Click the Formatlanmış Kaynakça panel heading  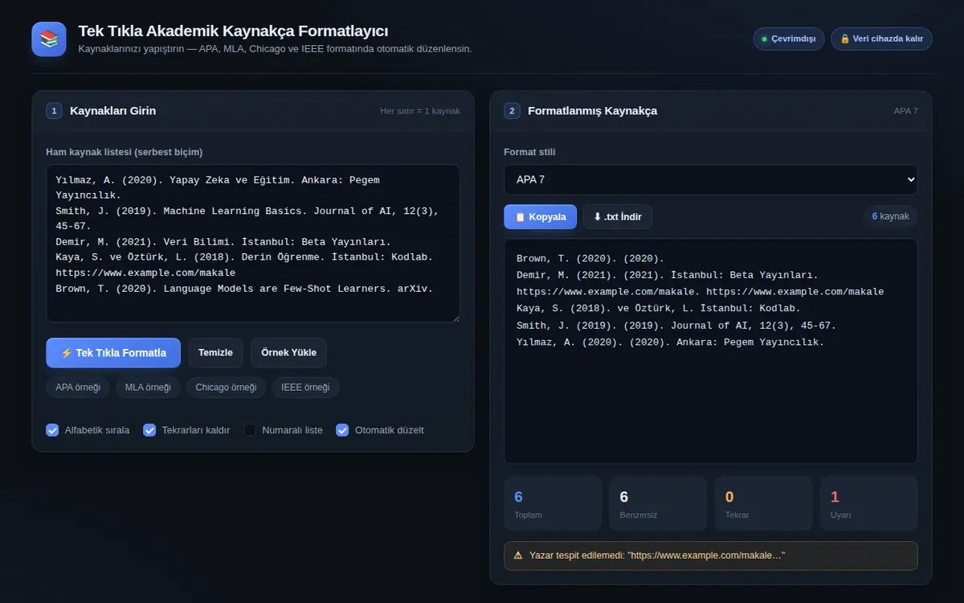[592, 111]
